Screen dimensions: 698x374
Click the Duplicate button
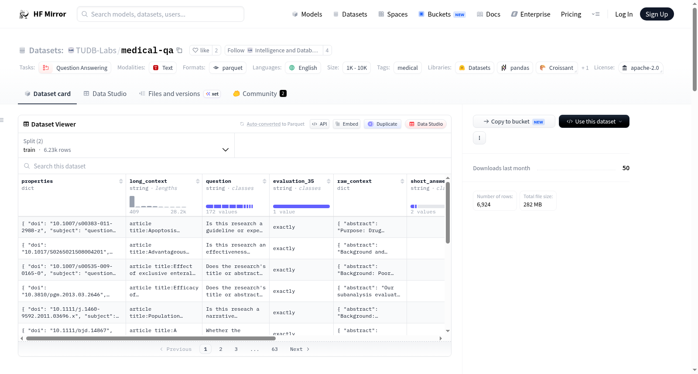pyautogui.click(x=383, y=124)
